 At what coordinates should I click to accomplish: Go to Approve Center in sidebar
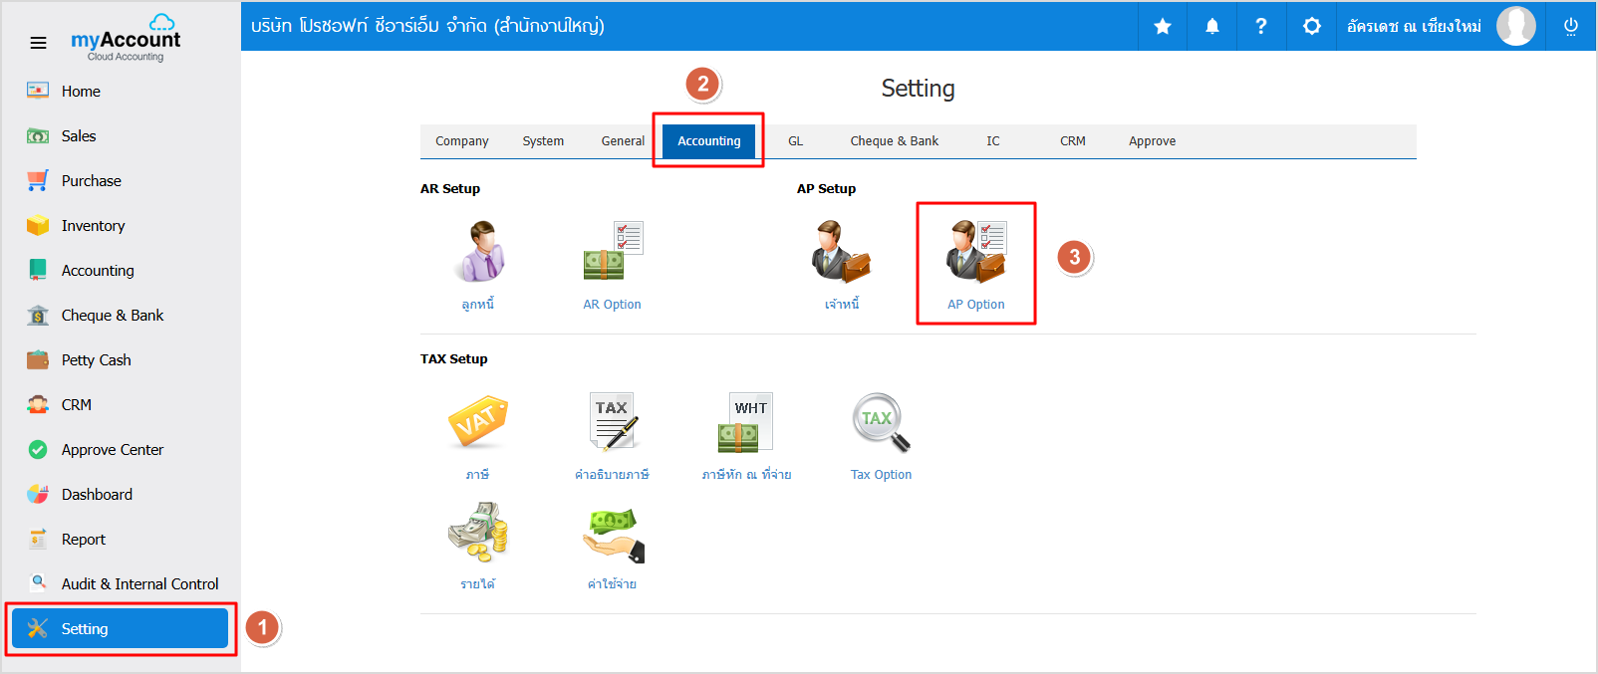[x=112, y=450]
